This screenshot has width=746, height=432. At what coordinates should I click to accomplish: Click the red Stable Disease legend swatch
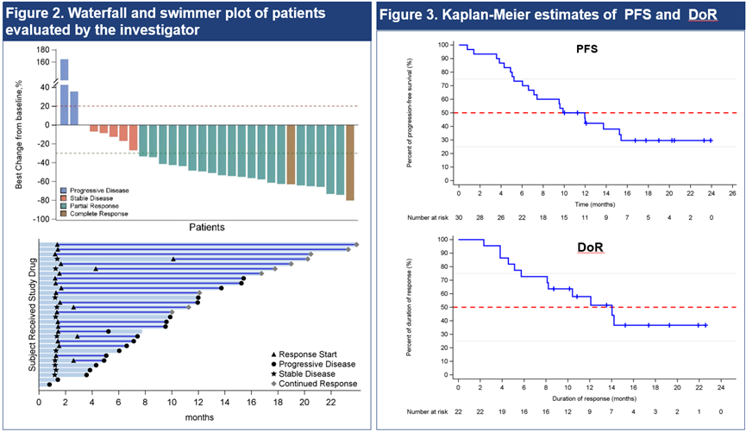tap(64, 197)
